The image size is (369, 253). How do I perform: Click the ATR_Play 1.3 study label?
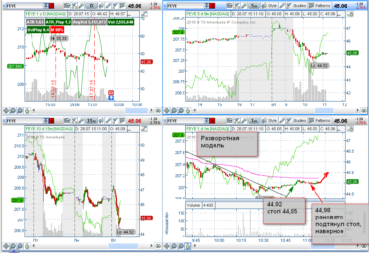click(58, 22)
